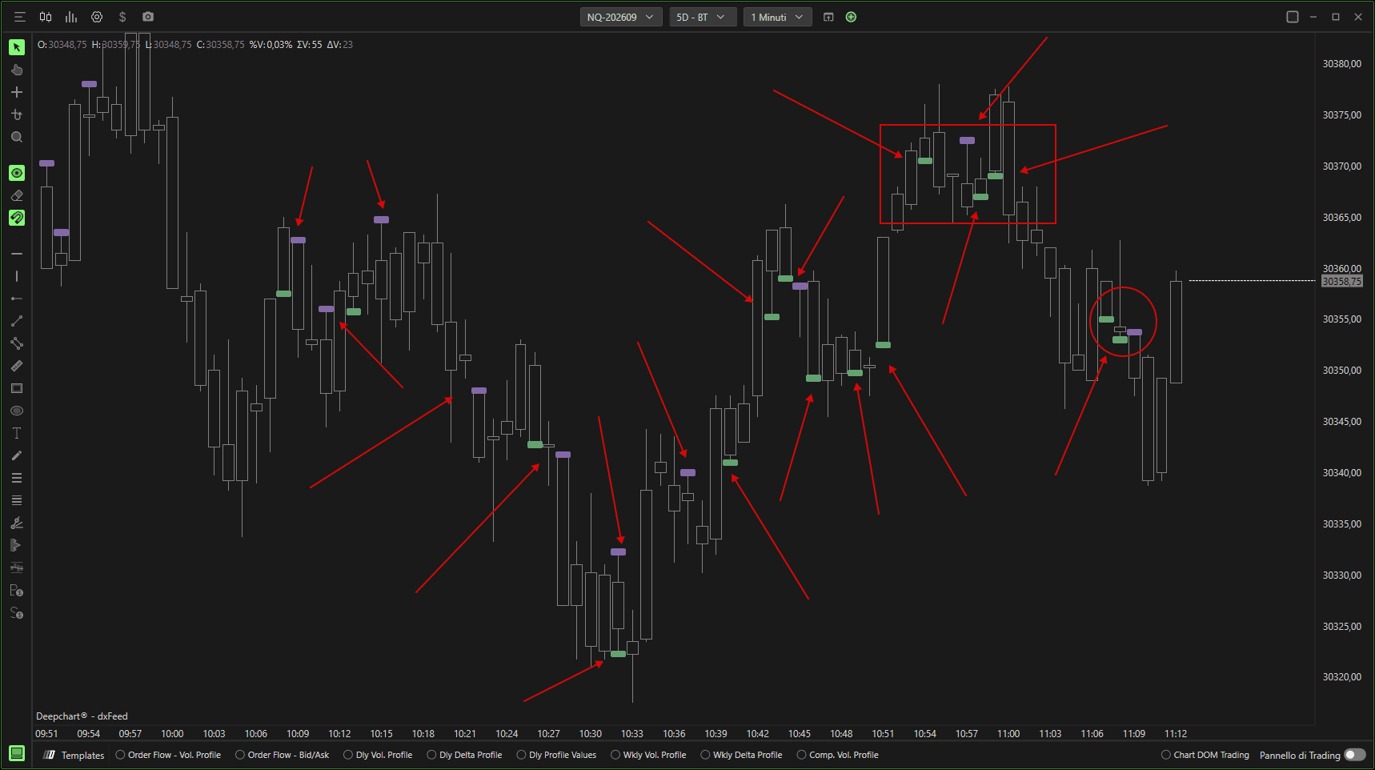Image resolution: width=1375 pixels, height=770 pixels.
Task: Toggle the magnet snap mode
Action: click(17, 218)
